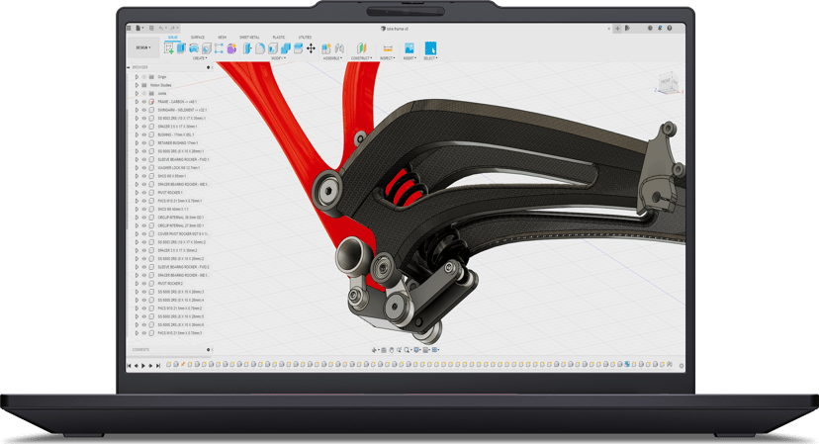This screenshot has width=819, height=444.
Task: Switch to the SHEET METAL tab
Action: tap(249, 38)
